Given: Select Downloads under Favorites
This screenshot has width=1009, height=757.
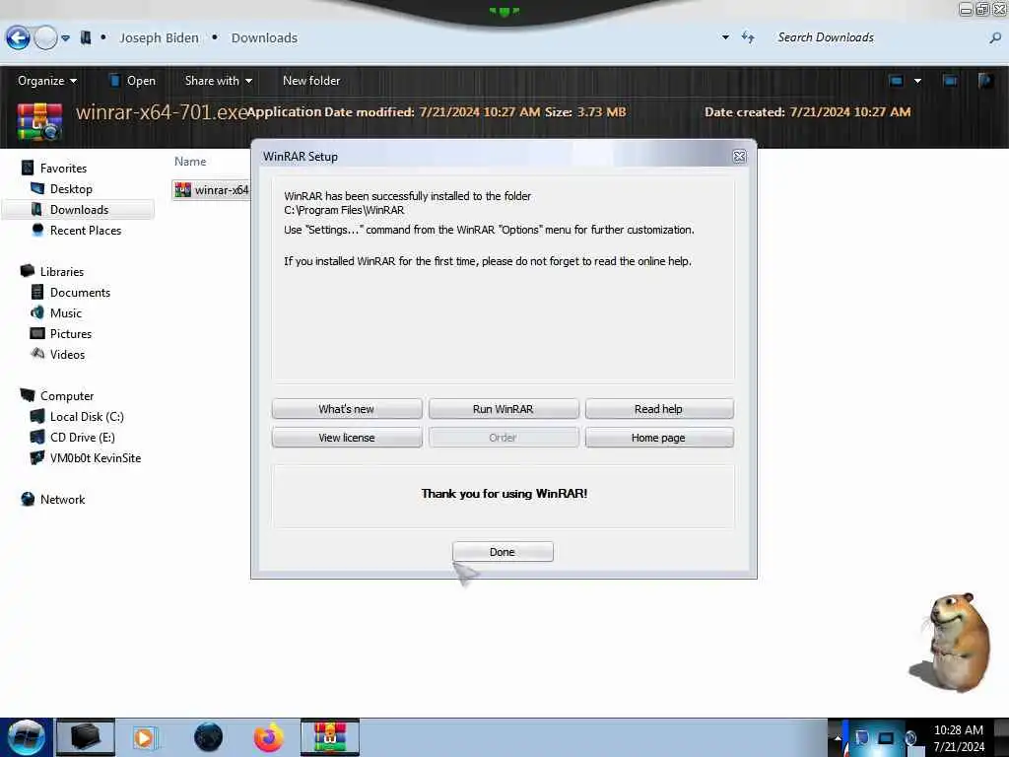Looking at the screenshot, I should pos(79,209).
